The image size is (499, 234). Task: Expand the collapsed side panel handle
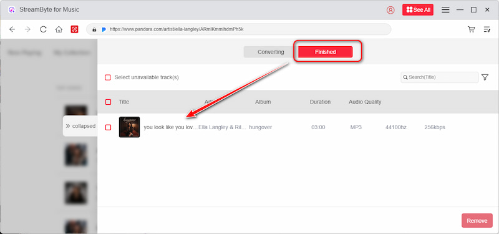80,126
